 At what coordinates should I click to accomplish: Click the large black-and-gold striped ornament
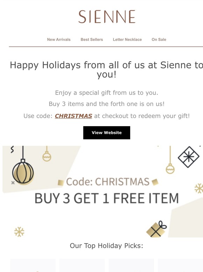click(x=23, y=171)
